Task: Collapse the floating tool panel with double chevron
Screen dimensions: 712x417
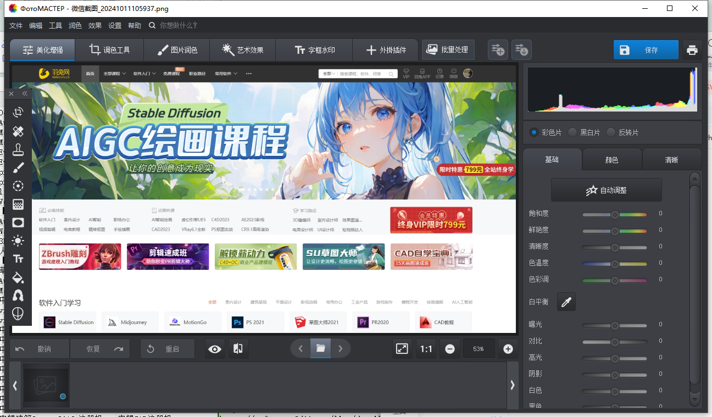Action: (x=25, y=94)
